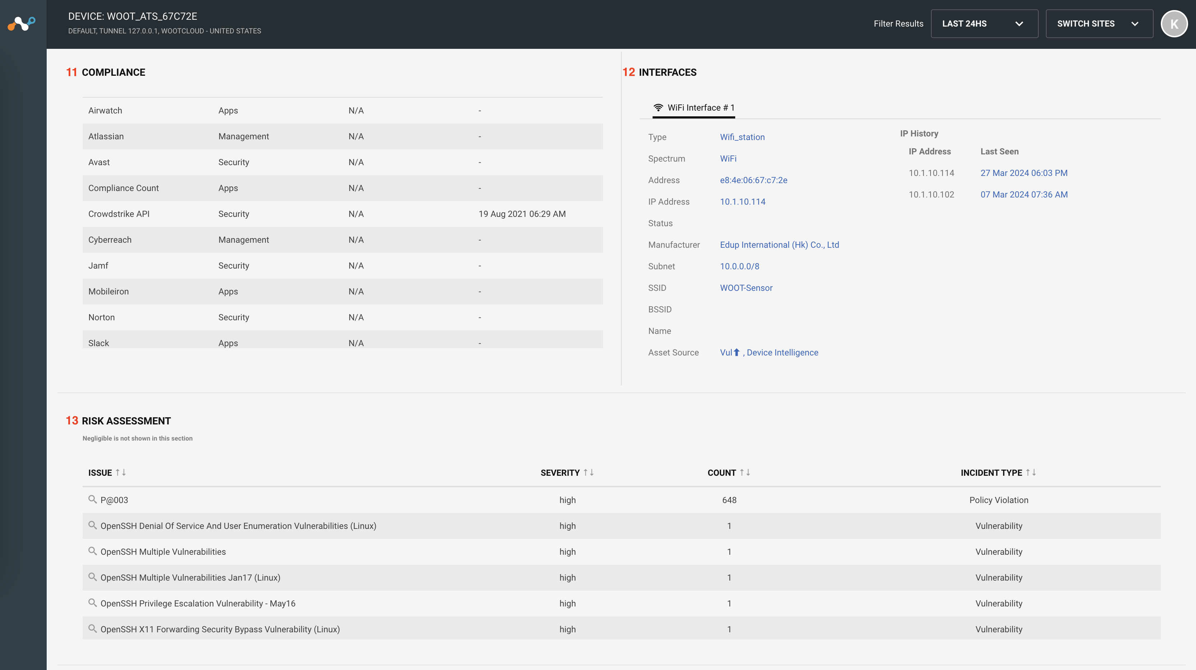Click magnifier icon beside OpenSSH Multiple Vulnerabilities
Viewport: 1196px width, 670px height.
tap(92, 551)
